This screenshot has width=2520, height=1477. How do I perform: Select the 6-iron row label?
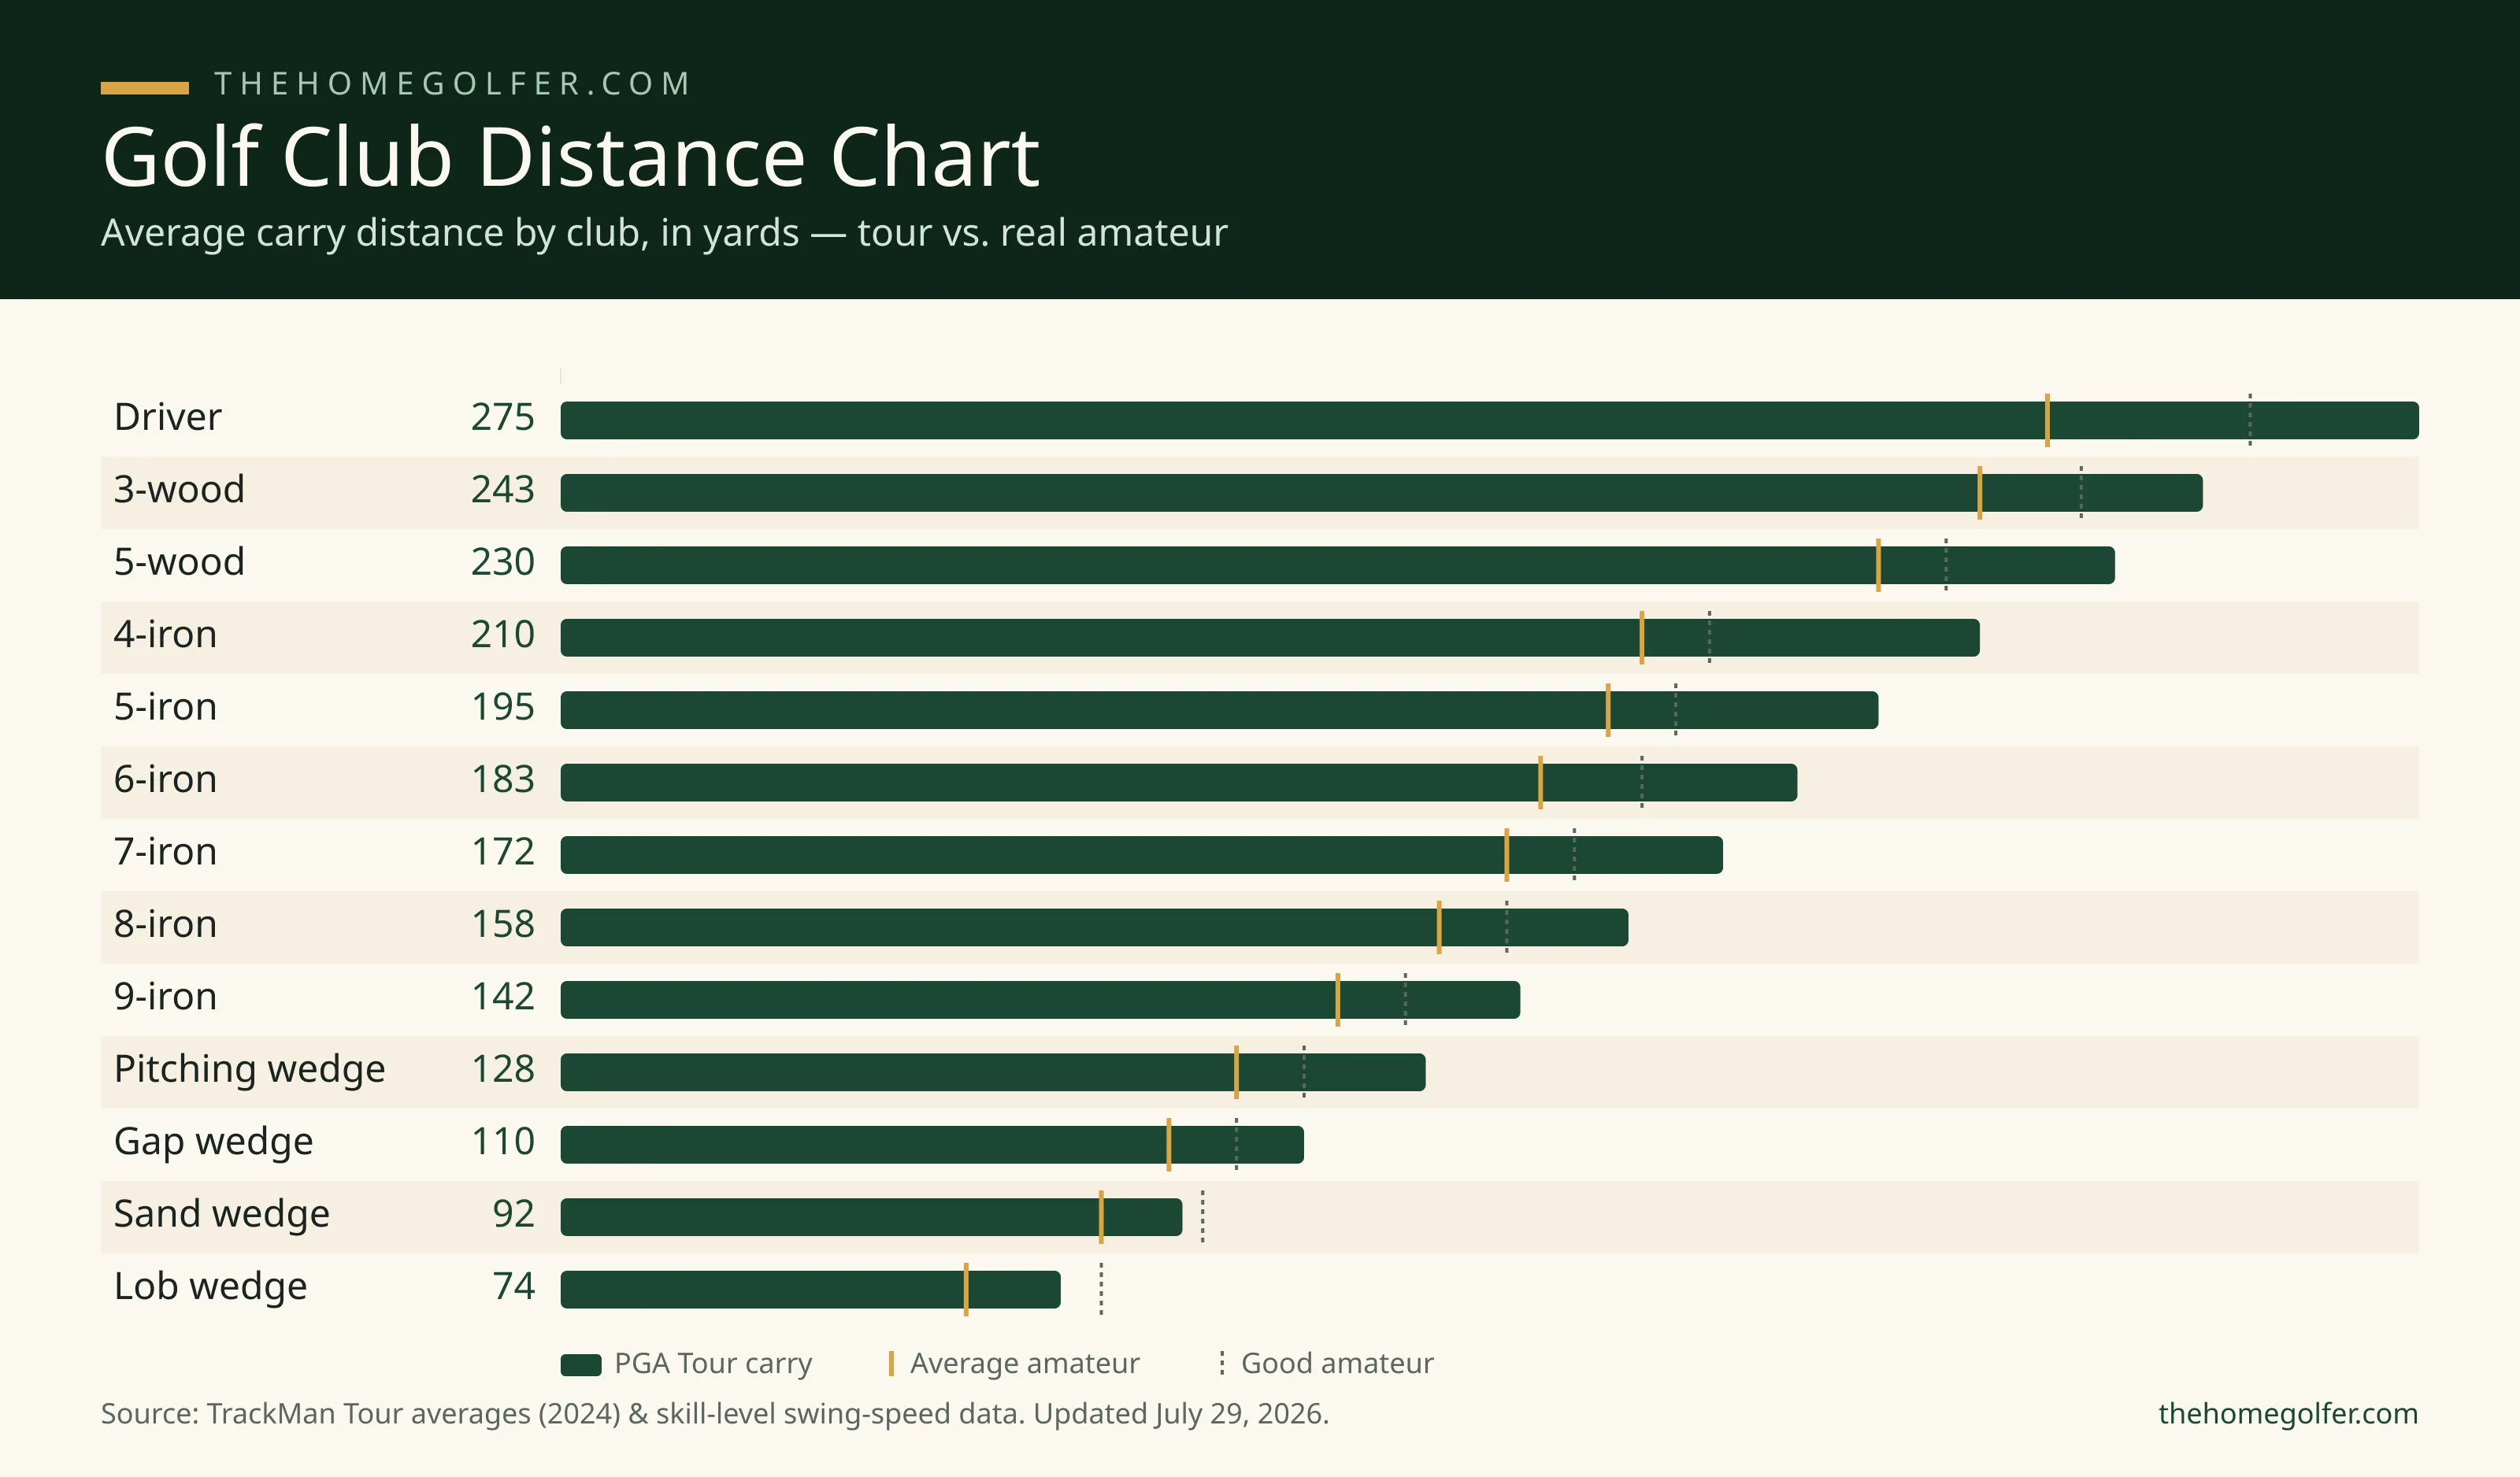[165, 779]
